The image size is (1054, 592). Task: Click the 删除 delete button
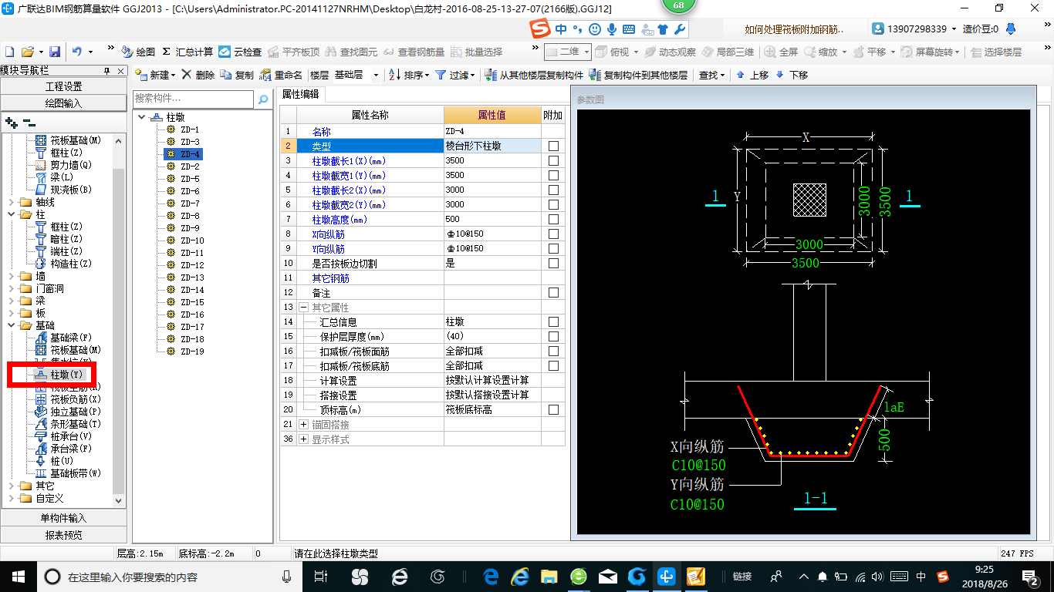coord(198,75)
